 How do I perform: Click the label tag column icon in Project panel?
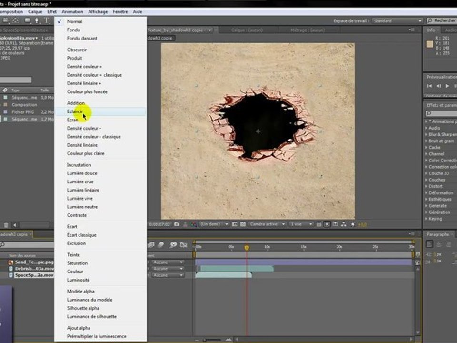pyautogui.click(x=5, y=90)
